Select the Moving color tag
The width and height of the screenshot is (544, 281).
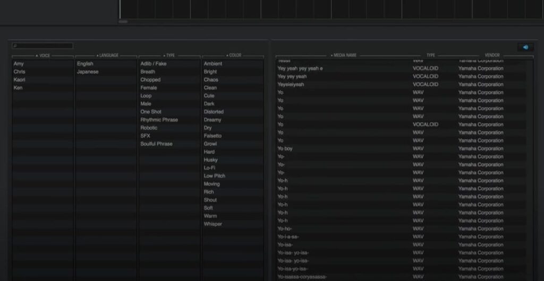click(233, 184)
